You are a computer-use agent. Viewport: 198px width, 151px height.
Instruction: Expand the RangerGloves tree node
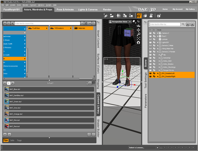(159, 70)
